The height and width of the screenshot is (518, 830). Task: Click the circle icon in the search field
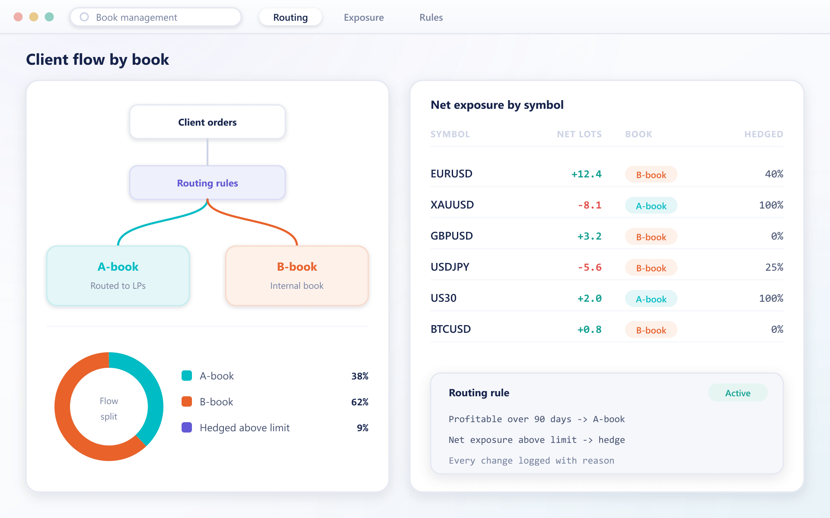coord(84,17)
